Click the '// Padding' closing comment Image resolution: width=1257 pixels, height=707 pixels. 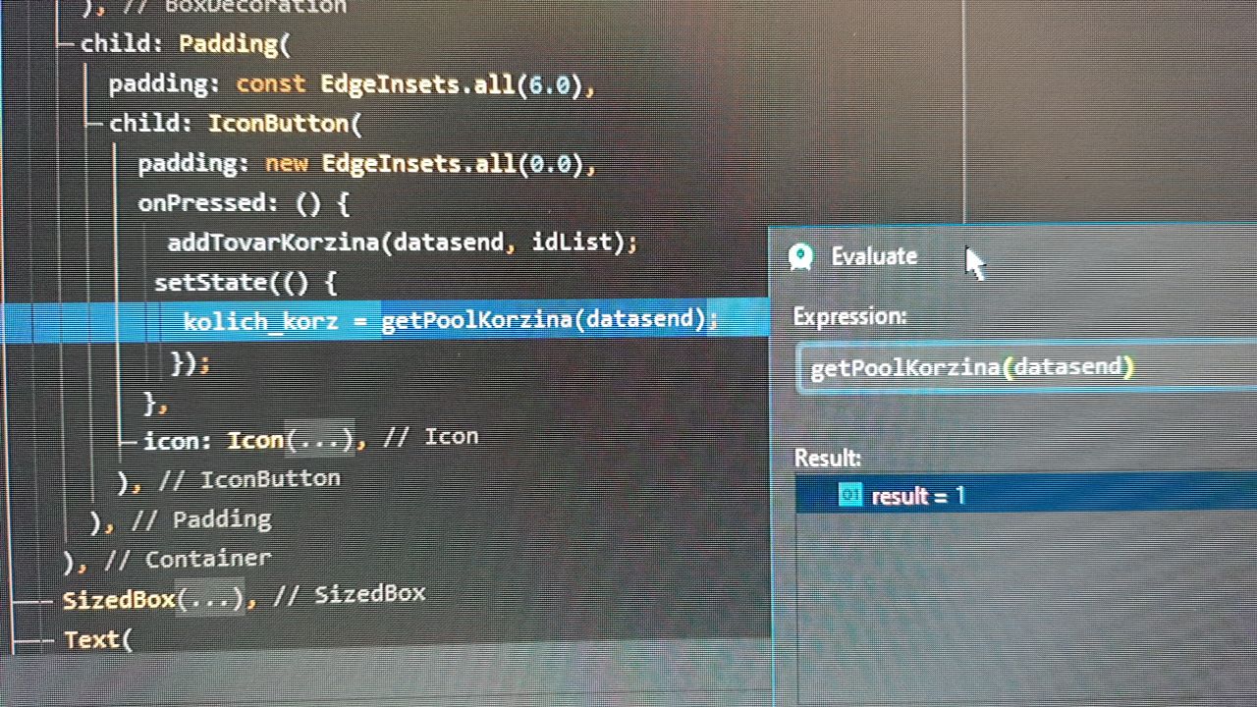pyautogui.click(x=200, y=519)
